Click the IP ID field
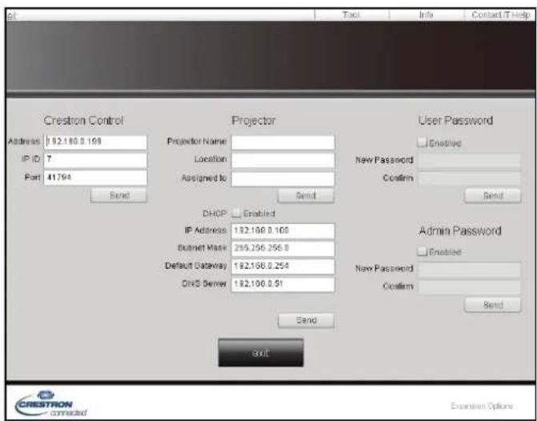Viewport: 537px width, 421px height. tap(95, 160)
